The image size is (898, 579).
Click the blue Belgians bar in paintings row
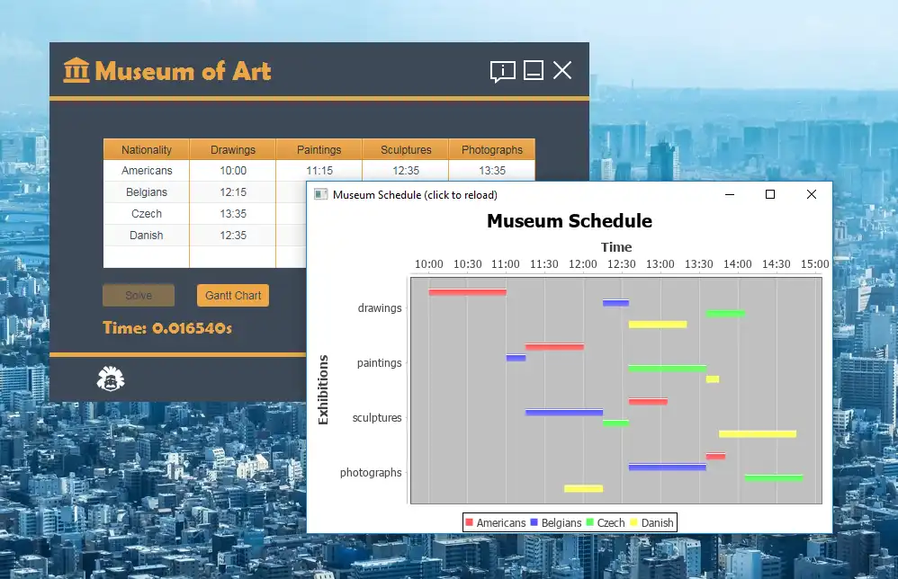pyautogui.click(x=516, y=358)
